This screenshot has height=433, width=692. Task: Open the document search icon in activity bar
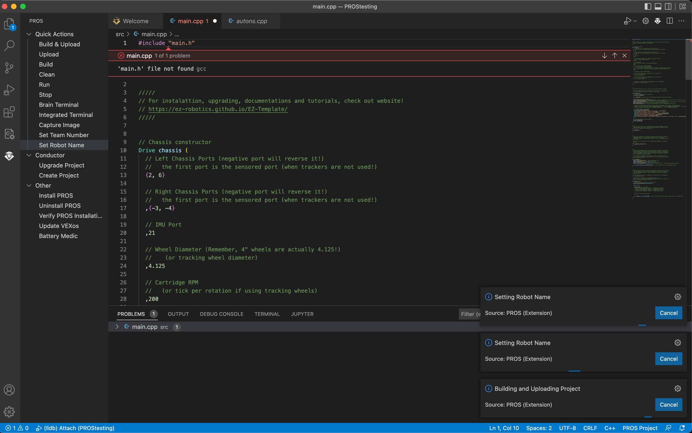tap(9, 134)
